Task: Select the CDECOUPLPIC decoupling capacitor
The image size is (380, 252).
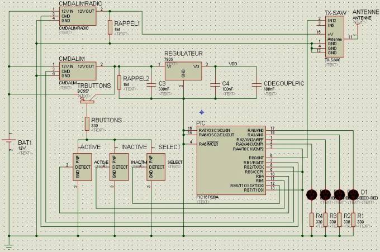Action: (x=257, y=84)
